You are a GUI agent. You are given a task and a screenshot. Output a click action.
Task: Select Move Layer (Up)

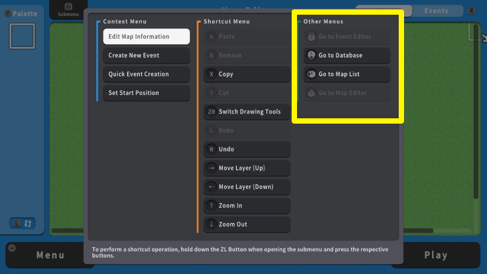247,168
